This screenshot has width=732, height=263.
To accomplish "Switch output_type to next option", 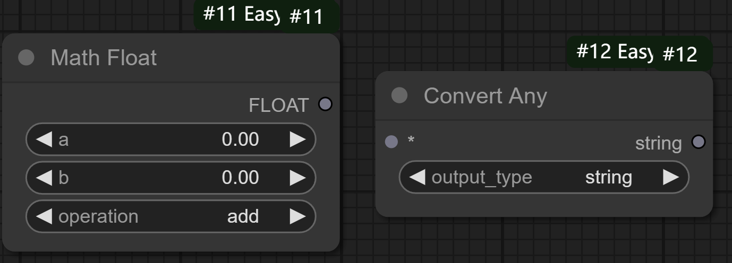I will (671, 177).
